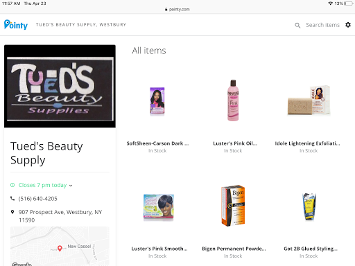Open Got 2B Glued Styling tube image
355x266 pixels.
point(309,206)
